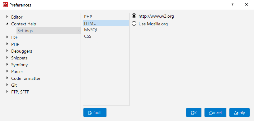Expand the Git tree node

tap(7, 85)
